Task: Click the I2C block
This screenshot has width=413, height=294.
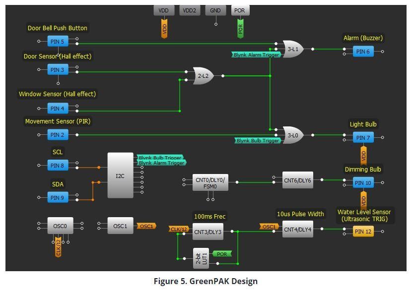Action: click(x=120, y=176)
